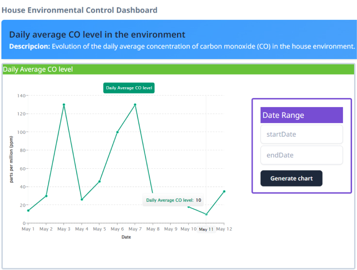Focus the startDate input field

coord(301,134)
